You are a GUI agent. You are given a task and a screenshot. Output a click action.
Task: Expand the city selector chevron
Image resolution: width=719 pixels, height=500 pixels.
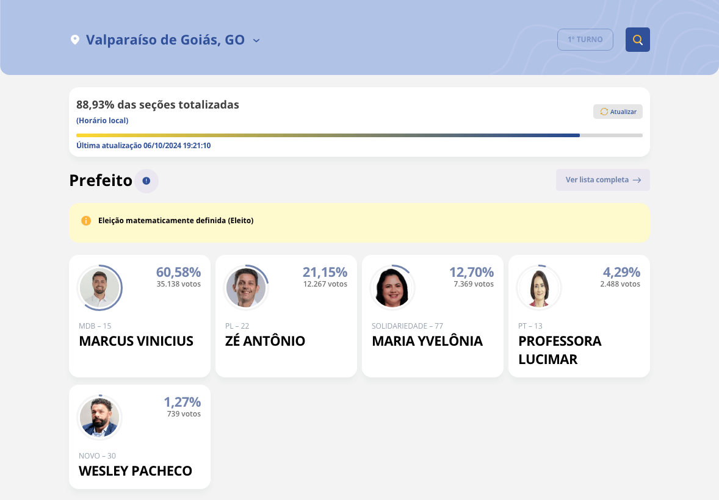(x=256, y=40)
